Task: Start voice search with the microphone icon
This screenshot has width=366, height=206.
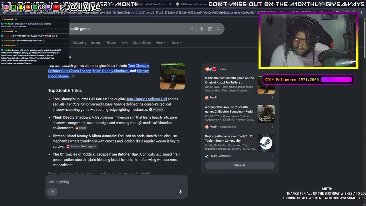Action: click(202, 29)
